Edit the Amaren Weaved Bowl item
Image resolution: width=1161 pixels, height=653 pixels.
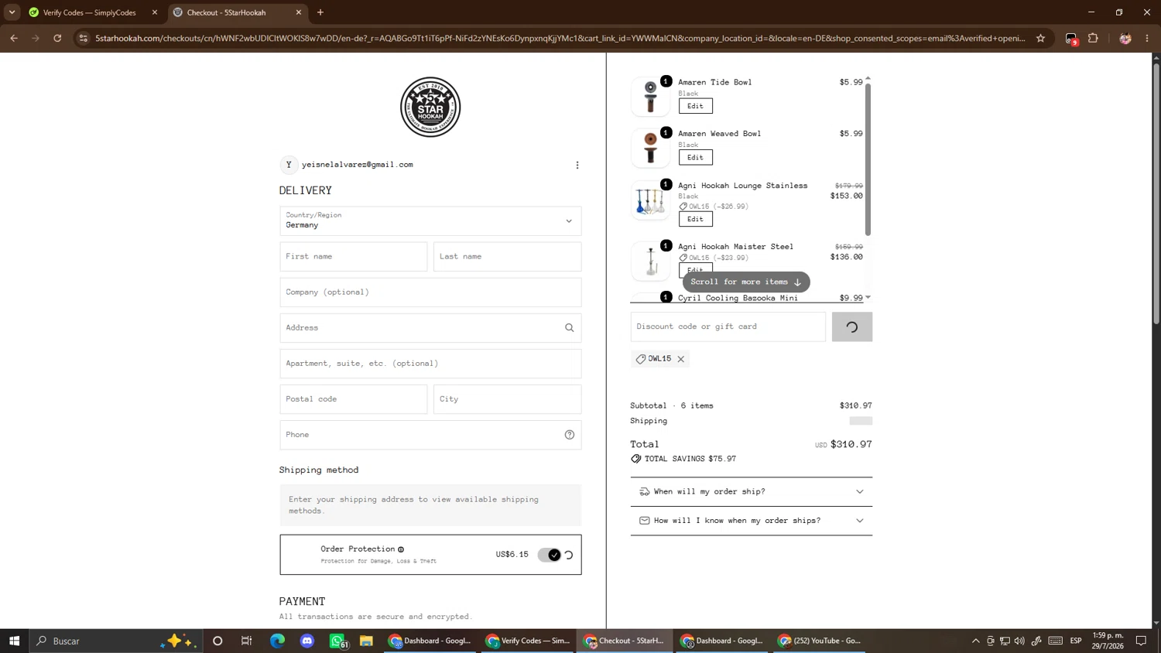[696, 157]
